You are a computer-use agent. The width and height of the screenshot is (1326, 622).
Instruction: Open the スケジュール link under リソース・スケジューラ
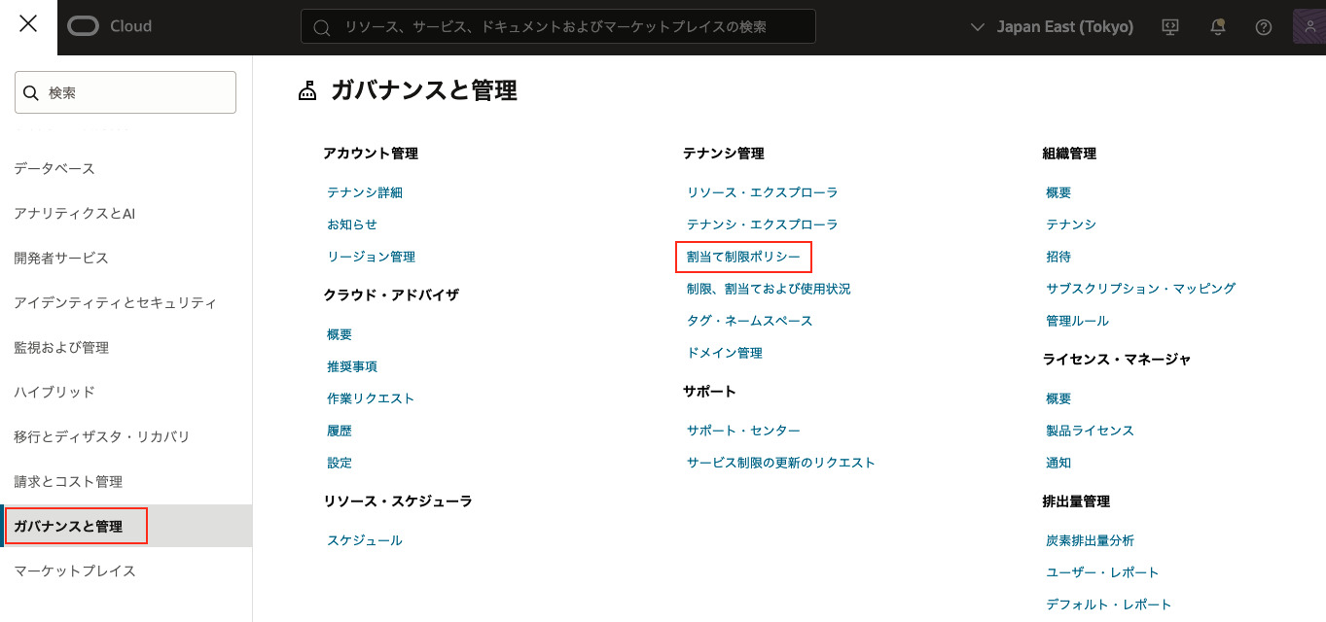pos(365,540)
